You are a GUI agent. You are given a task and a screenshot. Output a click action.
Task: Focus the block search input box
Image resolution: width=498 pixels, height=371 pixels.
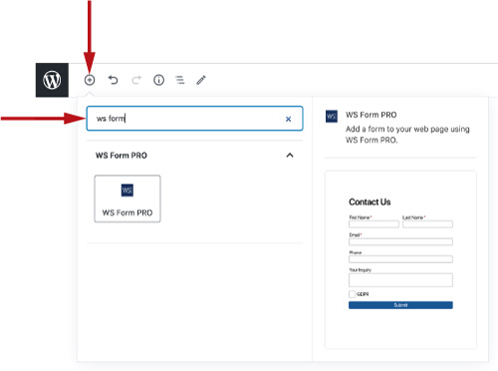[194, 119]
